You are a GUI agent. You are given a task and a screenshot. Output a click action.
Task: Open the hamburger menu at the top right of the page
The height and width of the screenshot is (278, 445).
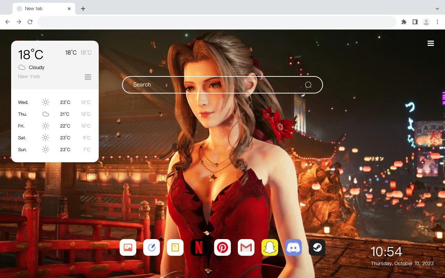click(x=431, y=43)
